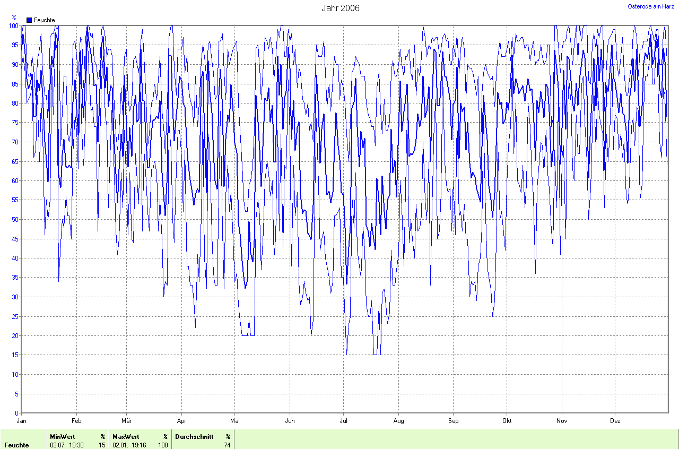
Task: Select the Durchschnitt column header
Action: pyautogui.click(x=194, y=437)
